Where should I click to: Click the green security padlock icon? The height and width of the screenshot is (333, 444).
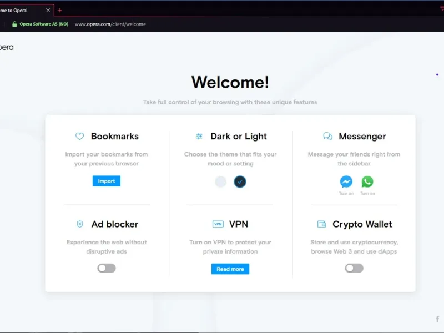[14, 24]
